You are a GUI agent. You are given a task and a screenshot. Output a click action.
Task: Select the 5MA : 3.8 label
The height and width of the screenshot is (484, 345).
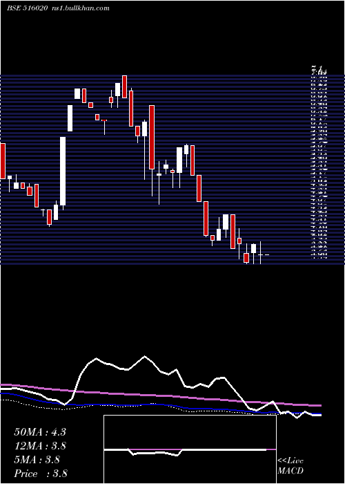pos(37,460)
